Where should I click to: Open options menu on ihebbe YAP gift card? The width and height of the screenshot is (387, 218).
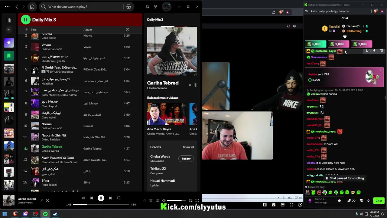pyautogui.click(x=380, y=71)
